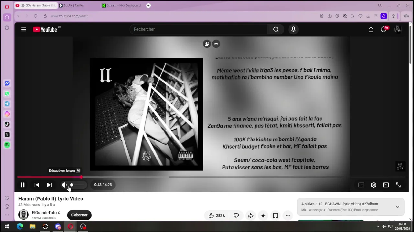The height and width of the screenshot is (232, 414).
Task: Open the Opera menu logo
Action: 7,7
